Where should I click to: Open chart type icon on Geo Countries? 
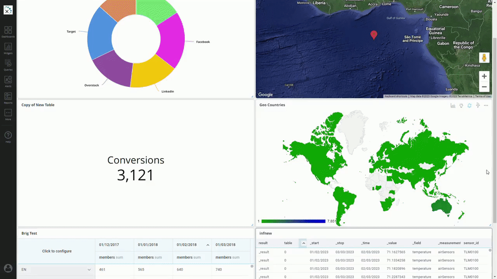[x=453, y=105]
